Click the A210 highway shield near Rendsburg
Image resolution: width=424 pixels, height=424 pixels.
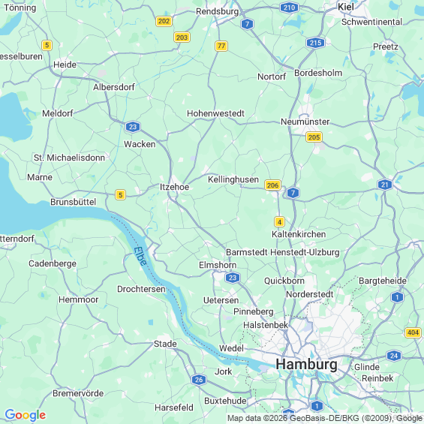(x=289, y=8)
